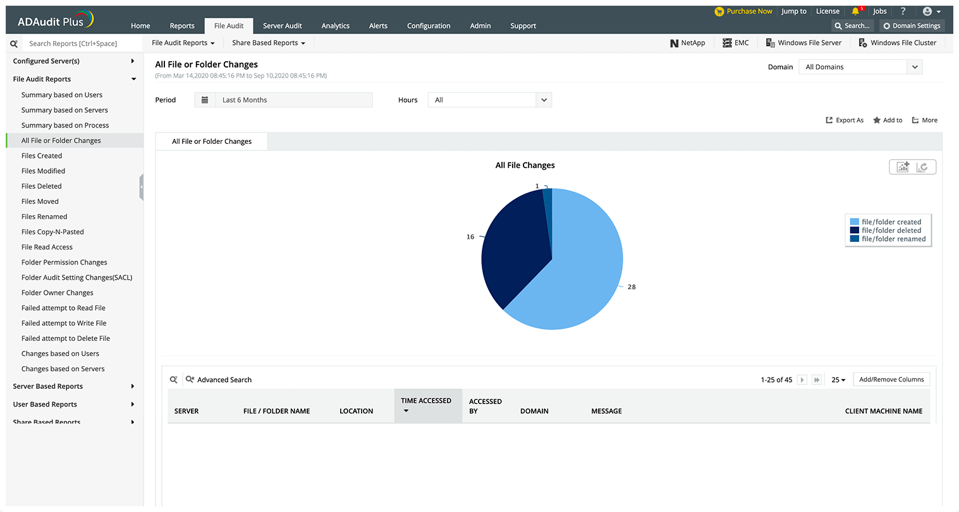Image resolution: width=959 pixels, height=512 pixels.
Task: Click the notification bell icon
Action: tap(855, 11)
